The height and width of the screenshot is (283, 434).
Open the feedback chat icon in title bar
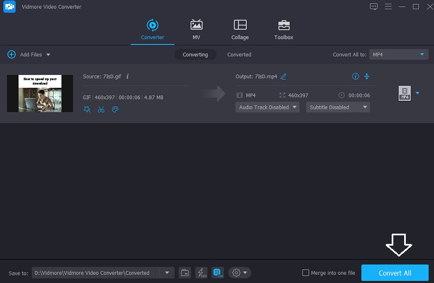[x=373, y=7]
